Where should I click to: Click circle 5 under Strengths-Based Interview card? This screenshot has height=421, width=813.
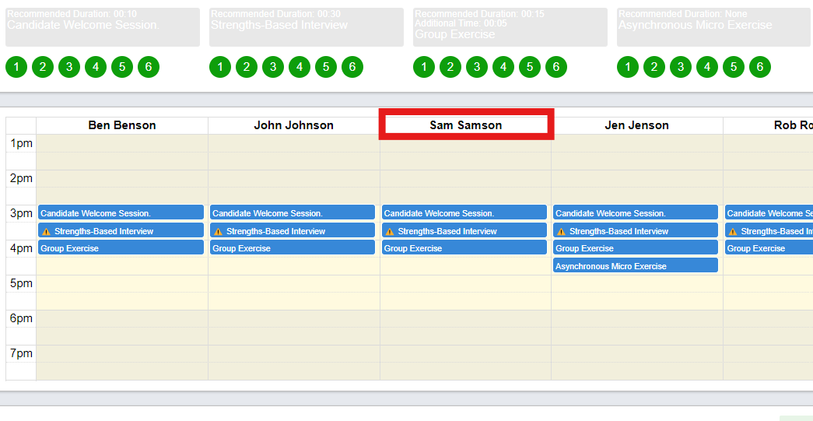(326, 67)
